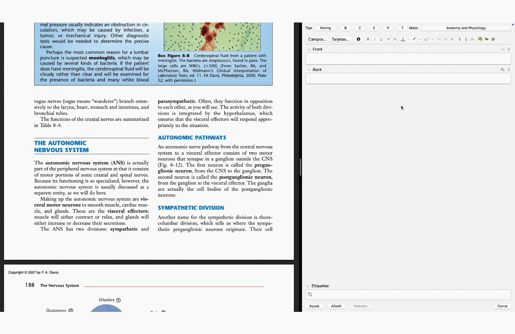Toggle bold formatting

368,39
